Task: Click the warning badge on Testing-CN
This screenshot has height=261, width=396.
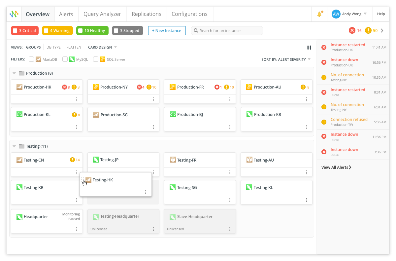Action: click(x=75, y=160)
